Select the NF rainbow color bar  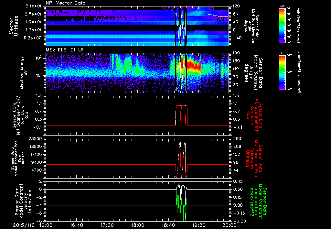282,26
